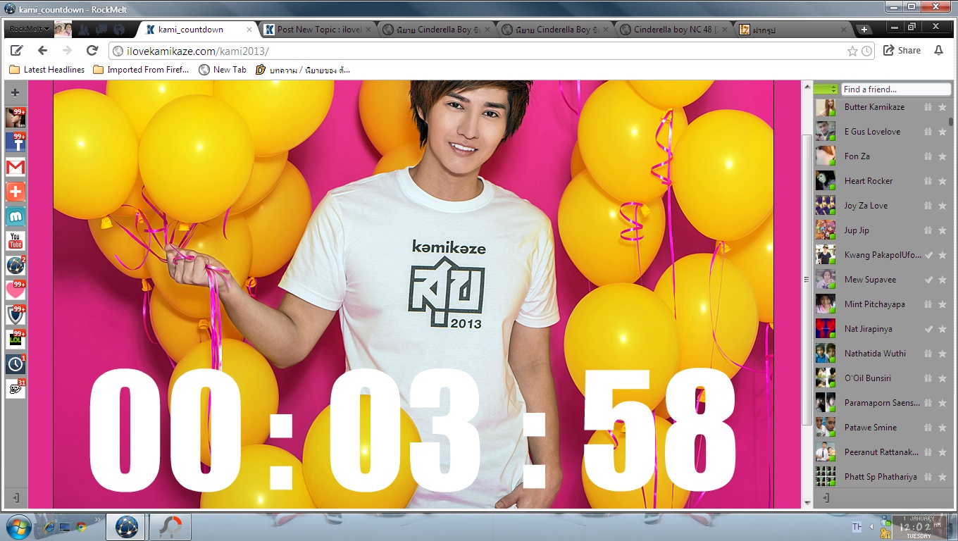The height and width of the screenshot is (541, 958).
Task: Favorite O'Oil Bunsiri with the star
Action: pyautogui.click(x=943, y=378)
